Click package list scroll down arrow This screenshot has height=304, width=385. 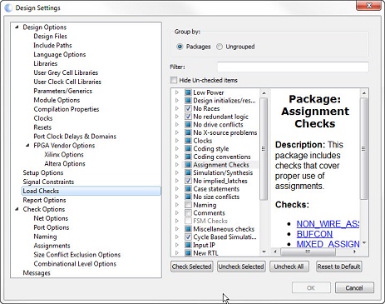[264, 252]
